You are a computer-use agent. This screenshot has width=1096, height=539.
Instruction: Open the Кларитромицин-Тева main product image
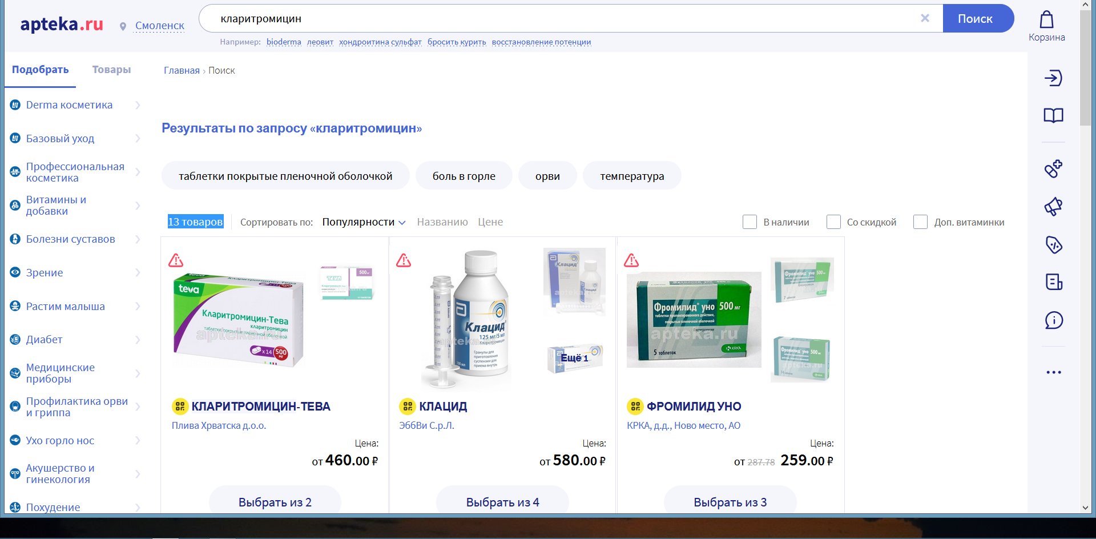tap(238, 321)
